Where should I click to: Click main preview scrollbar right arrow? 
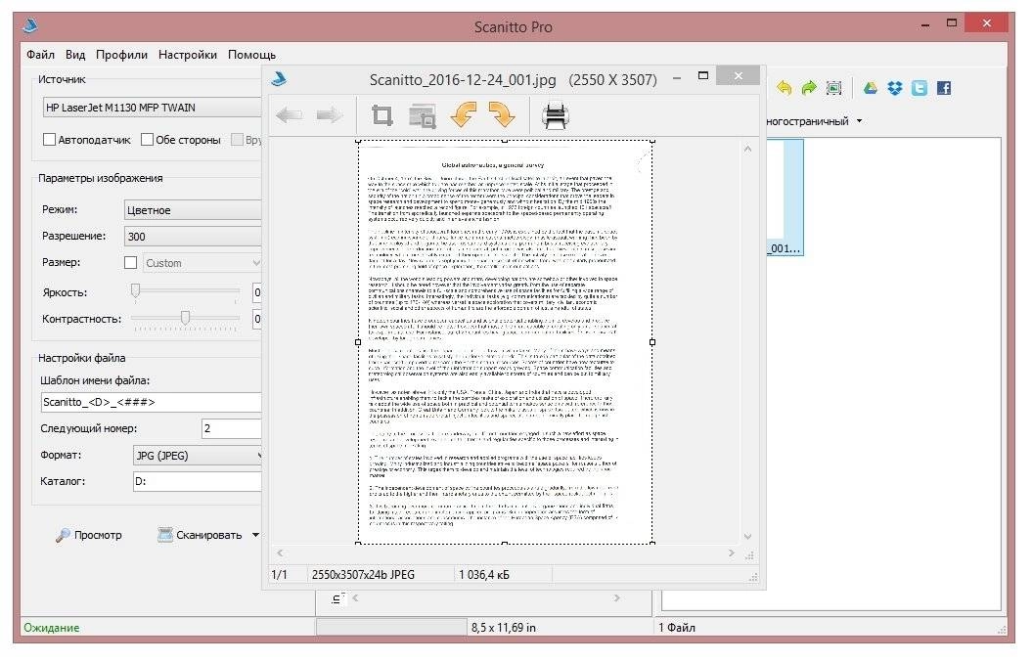(616, 598)
